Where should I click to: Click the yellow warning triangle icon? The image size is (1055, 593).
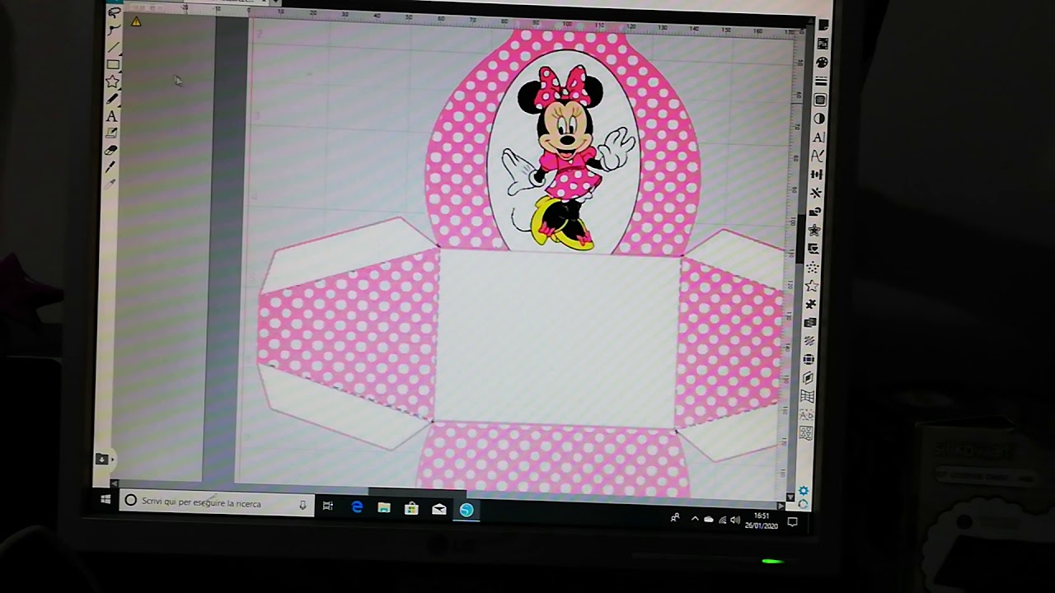pyautogui.click(x=136, y=21)
